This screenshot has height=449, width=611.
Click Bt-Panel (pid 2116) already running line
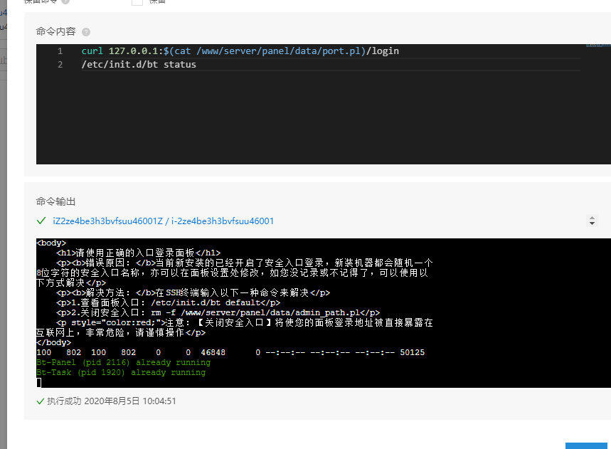[x=124, y=362]
